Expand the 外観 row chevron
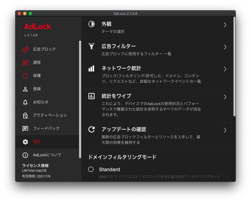251x202 pixels. 225,24
